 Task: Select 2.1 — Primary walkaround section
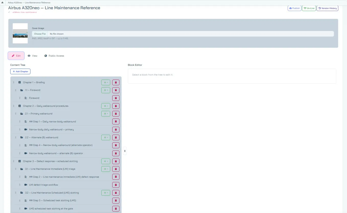pyautogui.click(x=39, y=114)
